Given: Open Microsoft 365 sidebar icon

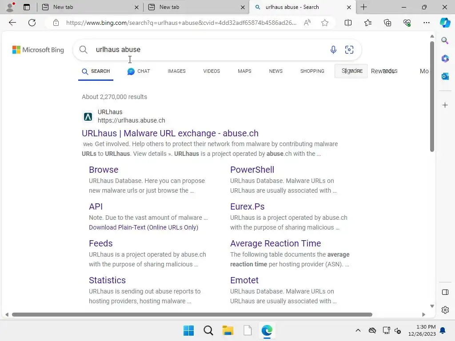Looking at the screenshot, I should (445, 58).
